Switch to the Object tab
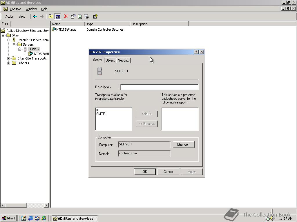 click(110, 60)
